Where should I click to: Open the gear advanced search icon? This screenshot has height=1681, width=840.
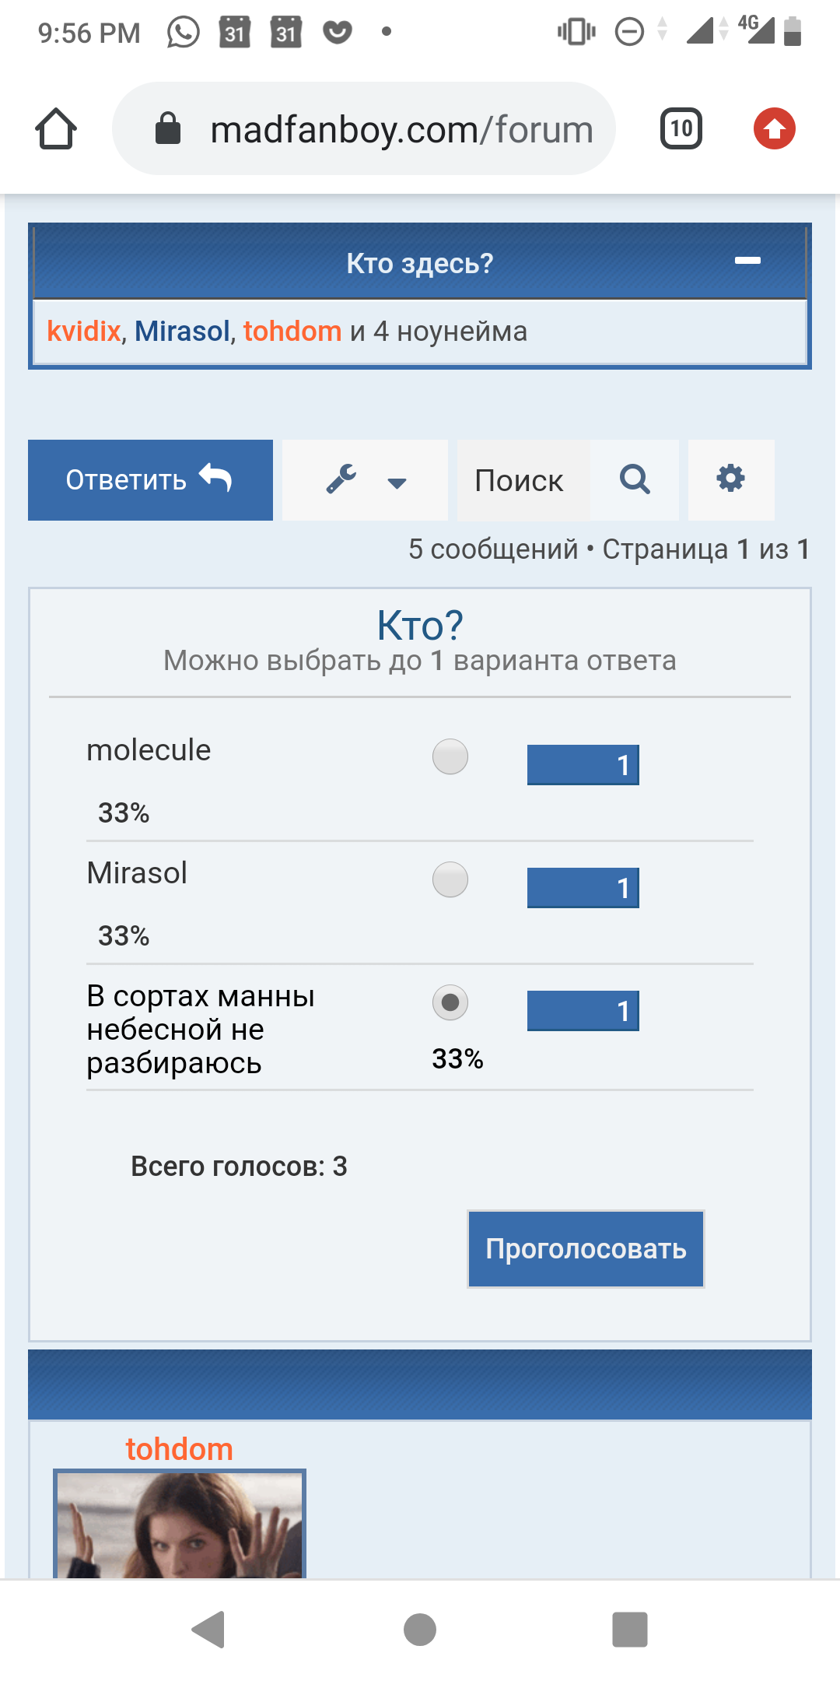pyautogui.click(x=730, y=479)
